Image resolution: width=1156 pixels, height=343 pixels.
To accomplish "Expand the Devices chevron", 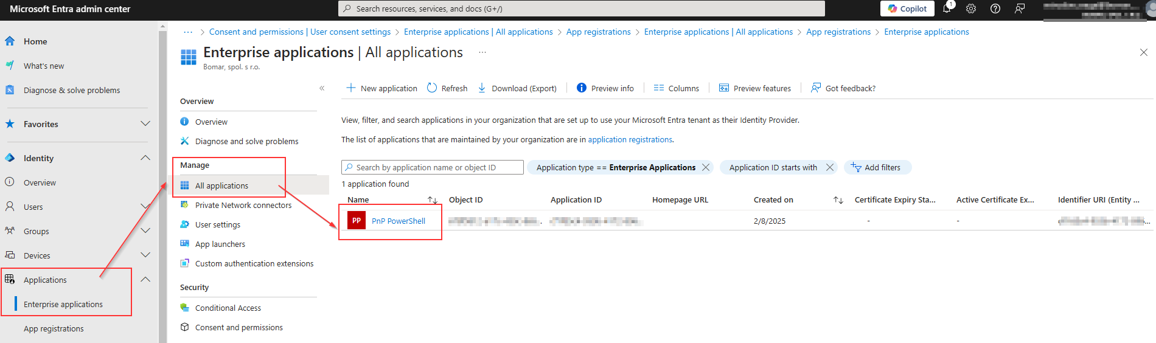I will pyautogui.click(x=145, y=255).
